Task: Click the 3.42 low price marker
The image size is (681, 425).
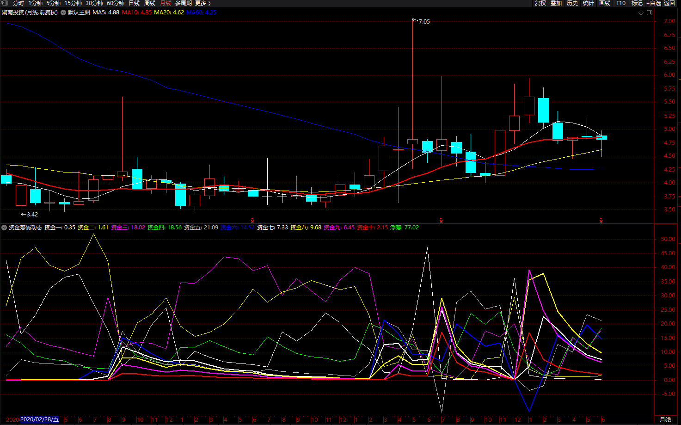Action: click(x=31, y=214)
